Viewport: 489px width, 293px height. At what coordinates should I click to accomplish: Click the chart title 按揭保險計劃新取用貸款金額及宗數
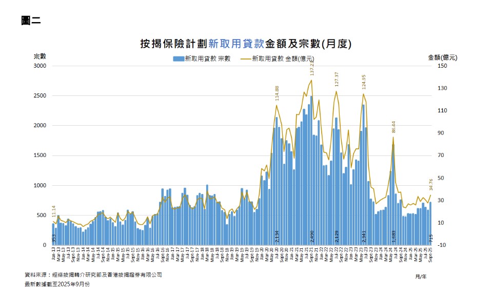coord(245,44)
